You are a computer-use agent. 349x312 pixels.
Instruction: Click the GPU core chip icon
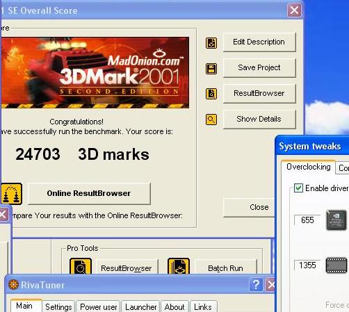click(336, 220)
